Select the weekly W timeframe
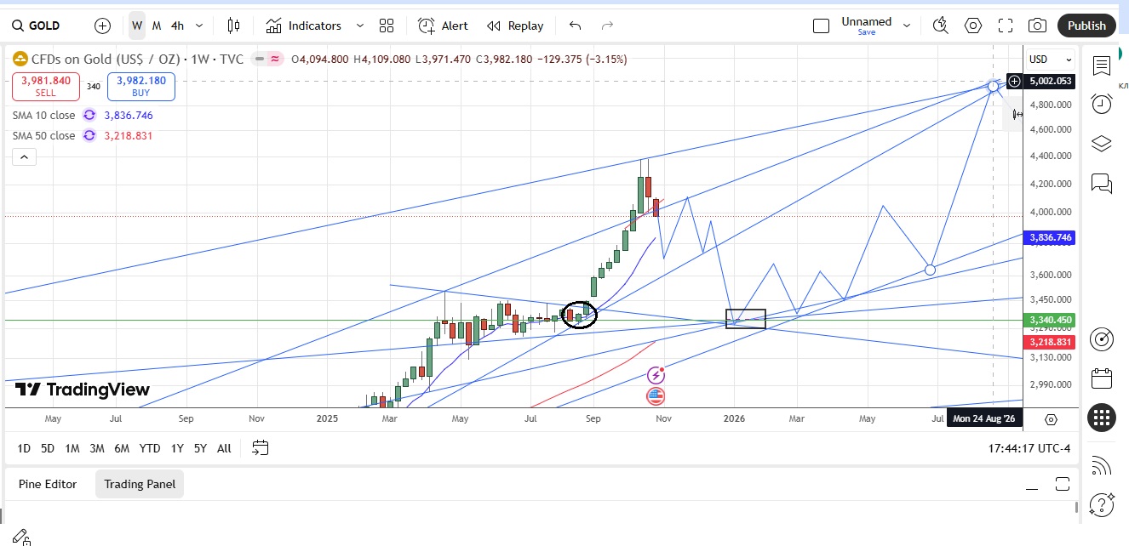Viewport: 1129px width, 546px height. tap(137, 26)
